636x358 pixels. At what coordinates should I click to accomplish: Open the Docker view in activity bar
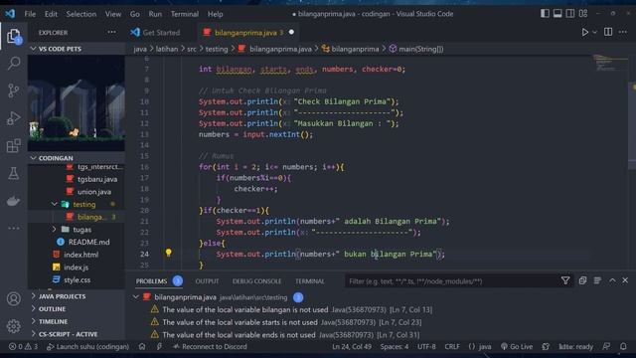click(x=13, y=201)
